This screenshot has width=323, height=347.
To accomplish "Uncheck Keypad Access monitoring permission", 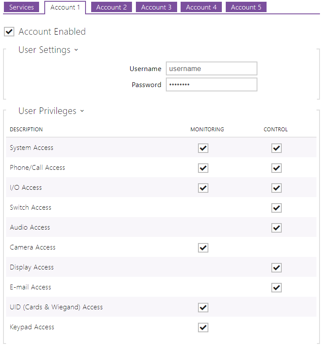I will tap(203, 328).
